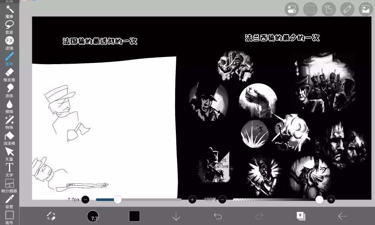Screen dimensions: 375x225
Task: Click the explosion cloud artwork
Action: (x=292, y=132)
